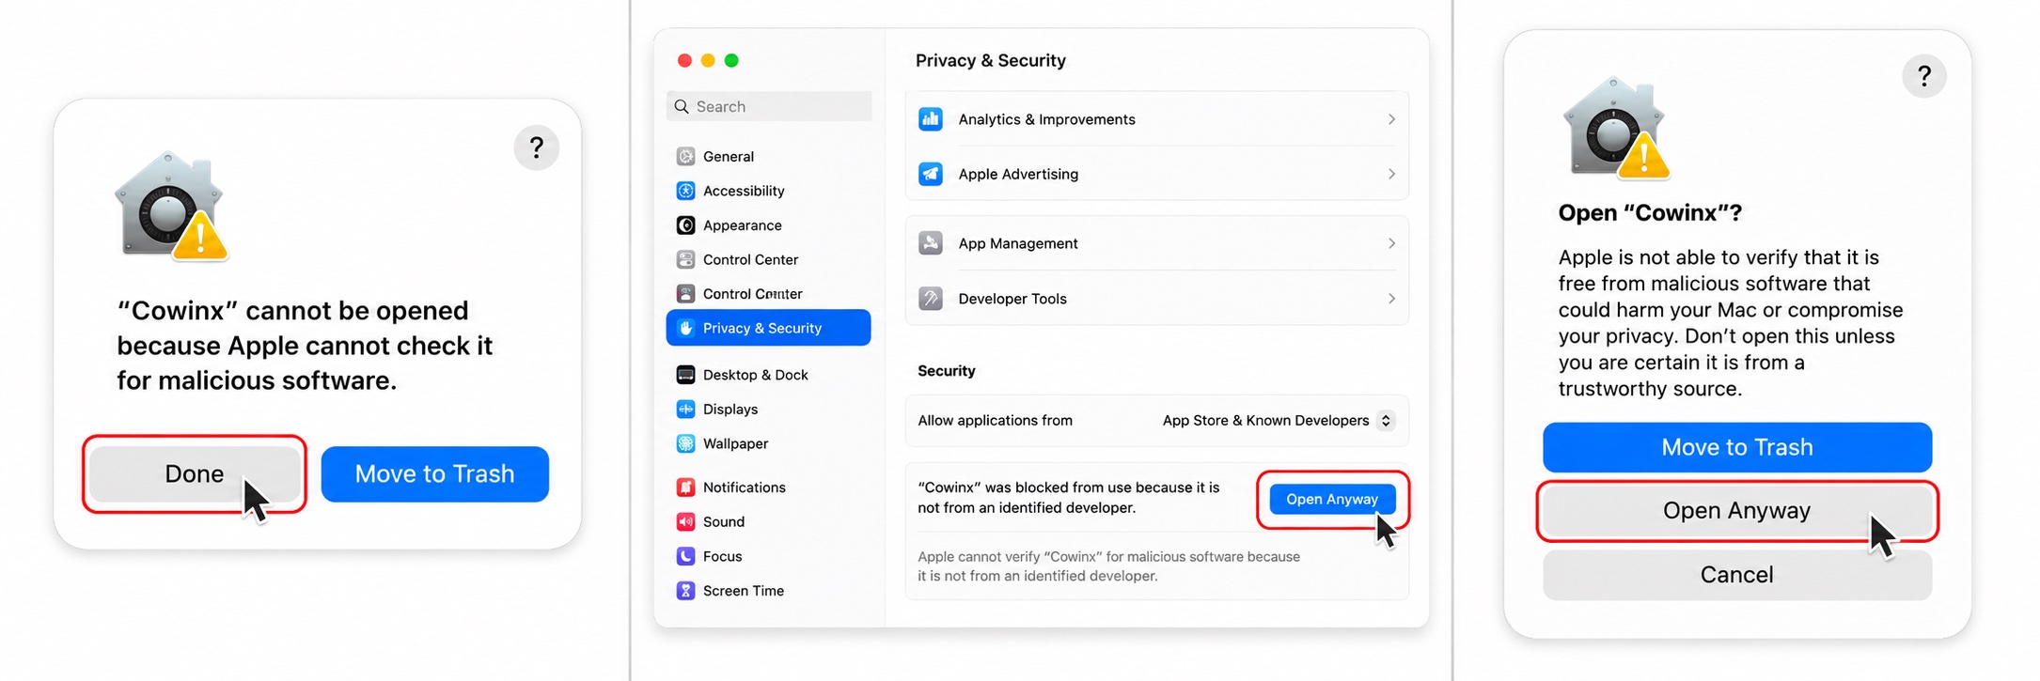Click the Analytics & Improvements chart icon
The height and width of the screenshot is (681, 2040).
930,119
